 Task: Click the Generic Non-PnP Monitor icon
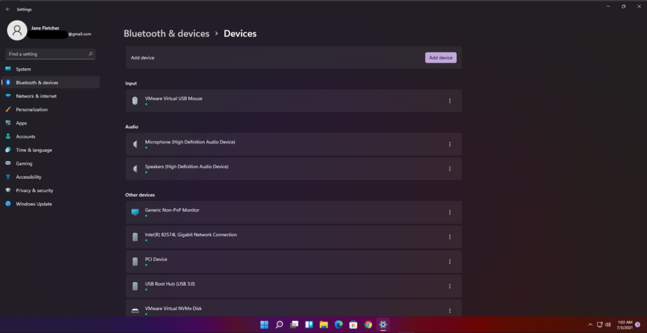tap(135, 212)
